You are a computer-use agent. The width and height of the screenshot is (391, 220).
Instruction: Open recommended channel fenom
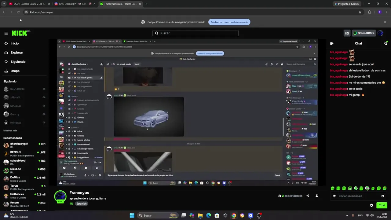[24, 204]
